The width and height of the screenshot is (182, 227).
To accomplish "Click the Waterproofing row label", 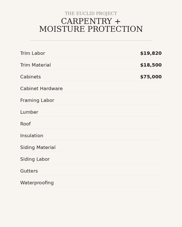I will click(x=37, y=183).
